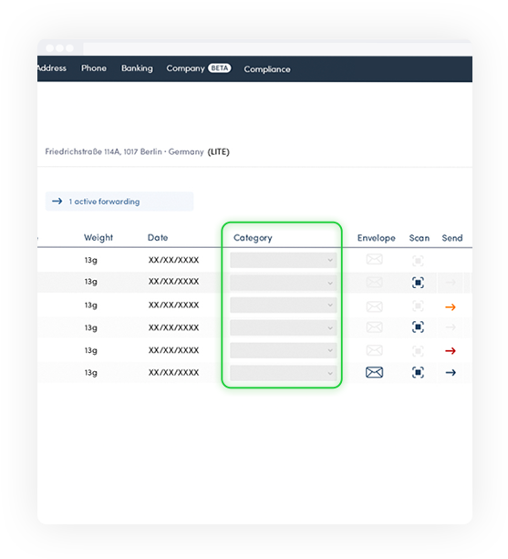Click the orange send arrow
Viewport: 508px width, 559px height.
[x=451, y=307]
